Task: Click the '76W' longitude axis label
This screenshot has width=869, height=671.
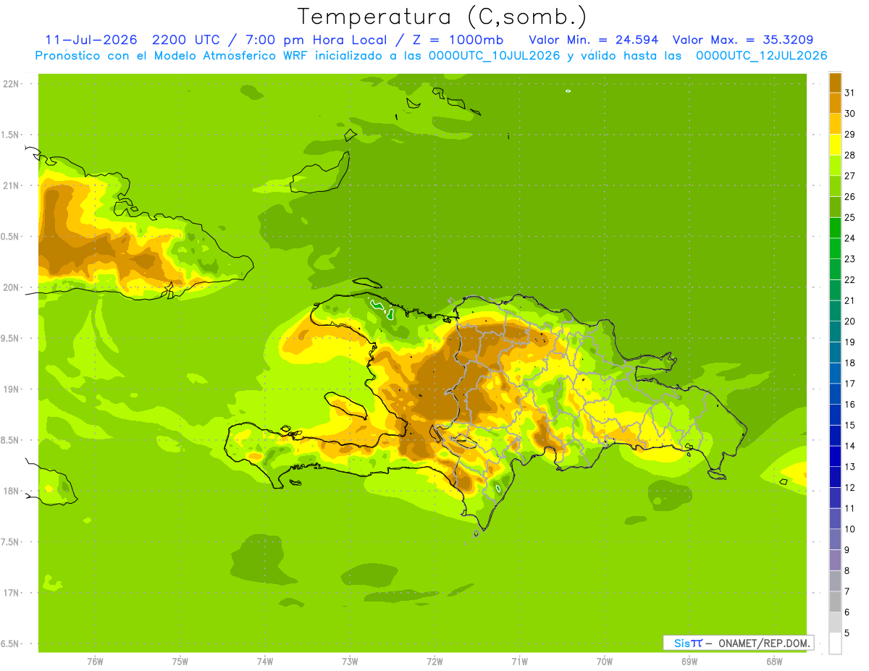Action: click(x=95, y=661)
